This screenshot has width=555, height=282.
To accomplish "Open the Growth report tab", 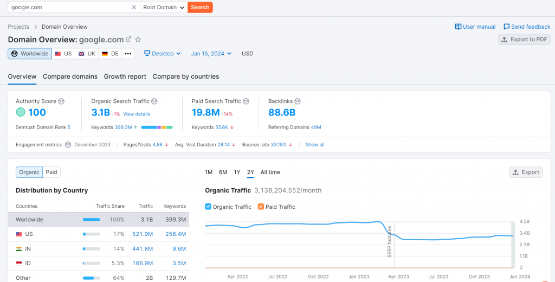I will 125,76.
